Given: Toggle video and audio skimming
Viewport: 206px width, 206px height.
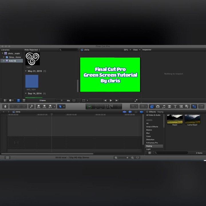Looking at the screenshot, I should tap(124, 112).
